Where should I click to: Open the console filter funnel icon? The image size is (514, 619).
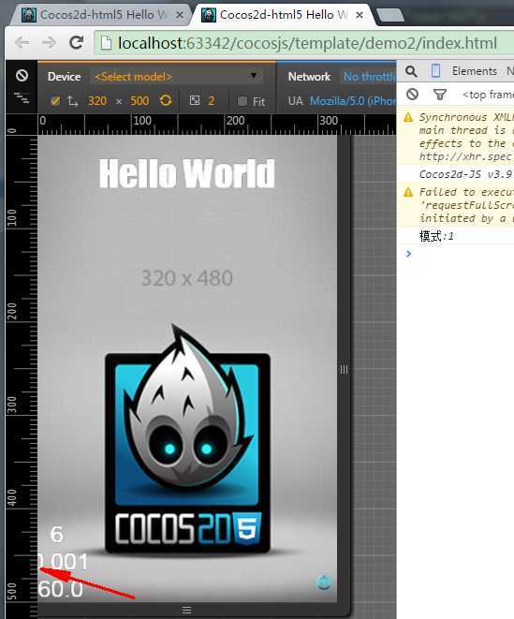tap(439, 95)
